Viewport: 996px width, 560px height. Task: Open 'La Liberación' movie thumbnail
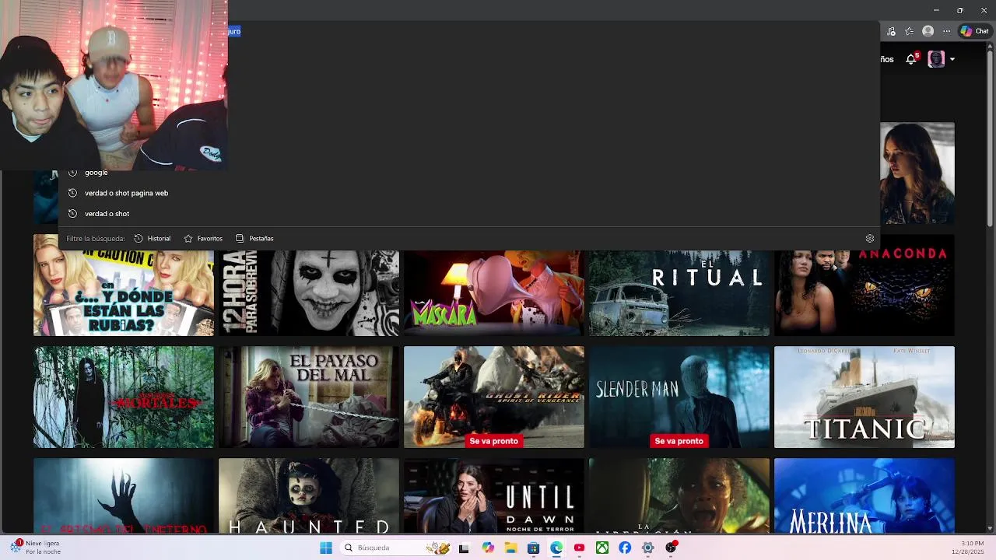point(679,495)
